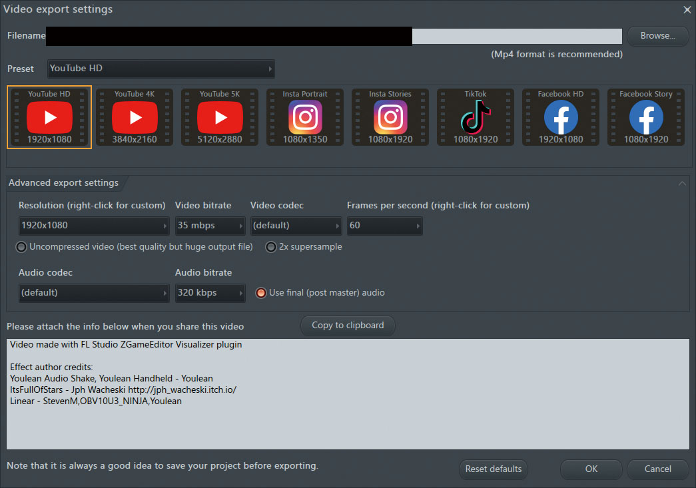Open the Preset dropdown showing YouTube HD

(161, 69)
